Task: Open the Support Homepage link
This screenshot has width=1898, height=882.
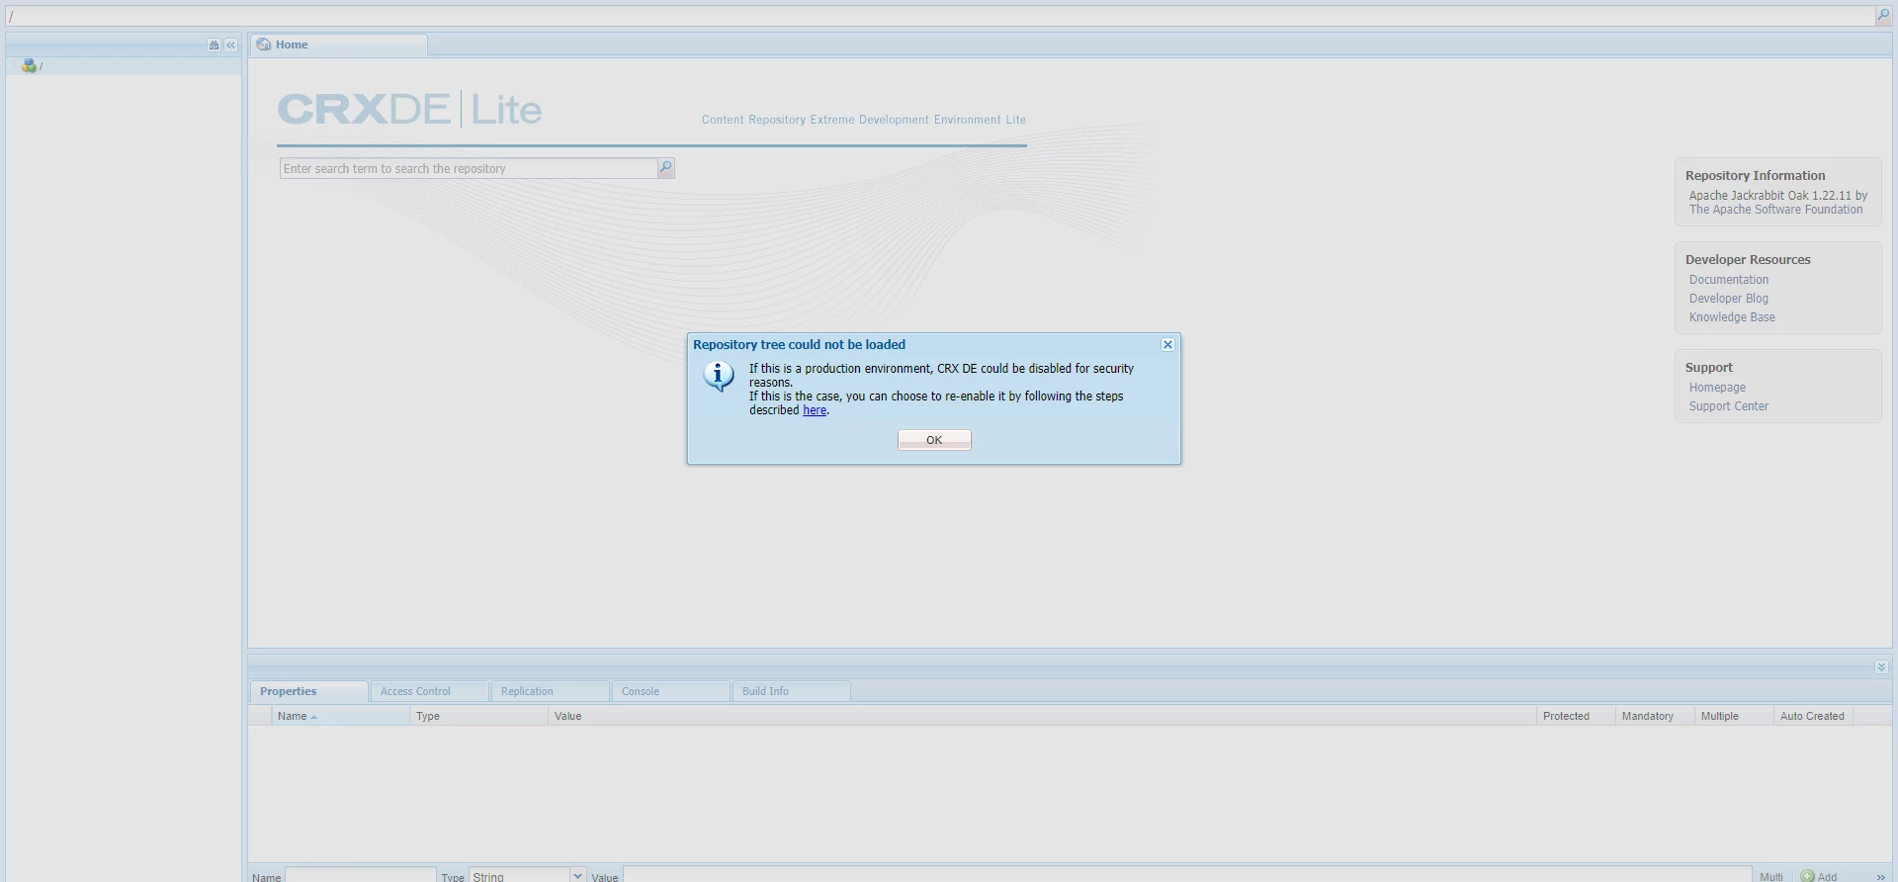Action: [1717, 388]
